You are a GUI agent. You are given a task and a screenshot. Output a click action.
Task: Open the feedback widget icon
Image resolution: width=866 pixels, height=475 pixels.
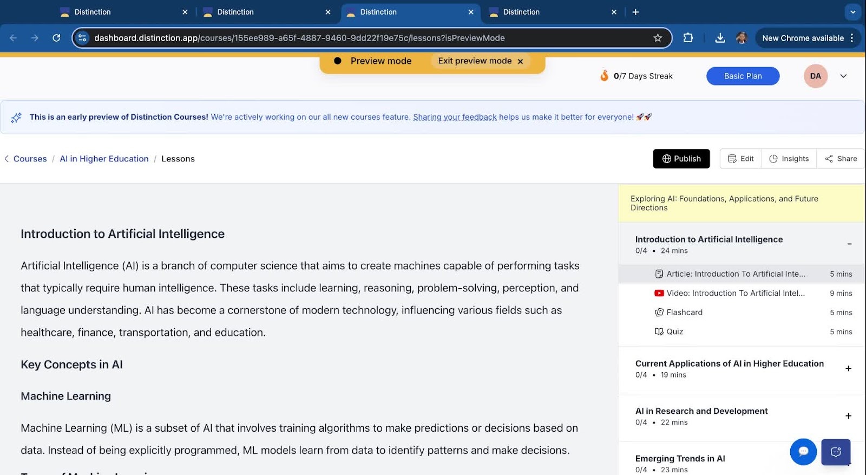(835, 452)
